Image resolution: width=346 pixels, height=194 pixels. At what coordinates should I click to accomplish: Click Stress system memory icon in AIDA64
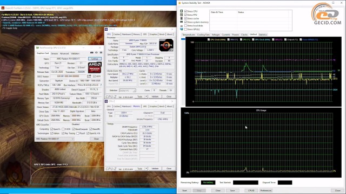182,22
